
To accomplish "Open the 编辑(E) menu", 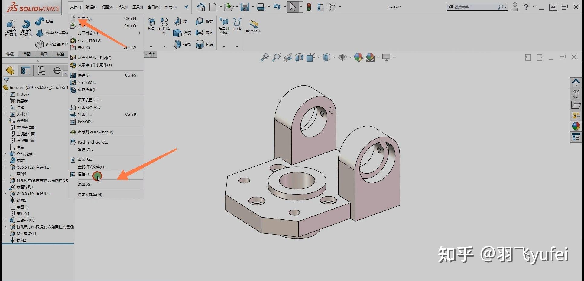I will 91,7.
